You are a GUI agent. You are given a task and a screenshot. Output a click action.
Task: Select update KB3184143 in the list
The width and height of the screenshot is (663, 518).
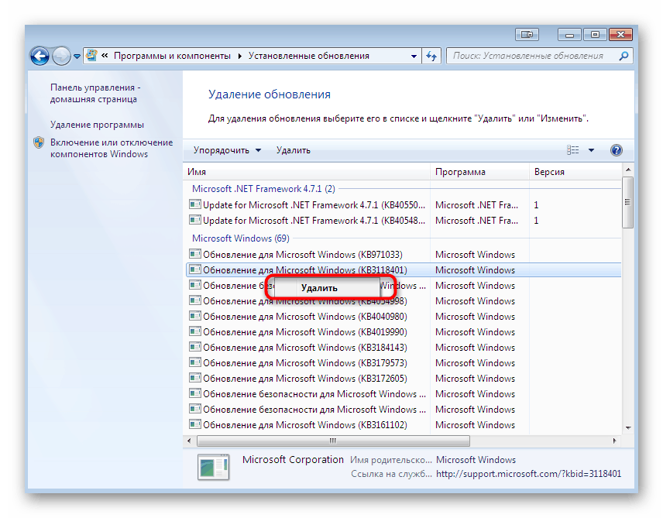click(404, 348)
